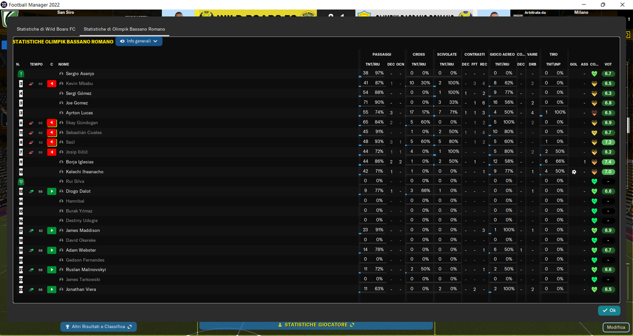Click the player info icon beside Sergio Asenjo
This screenshot has height=336, width=633.
click(61, 74)
